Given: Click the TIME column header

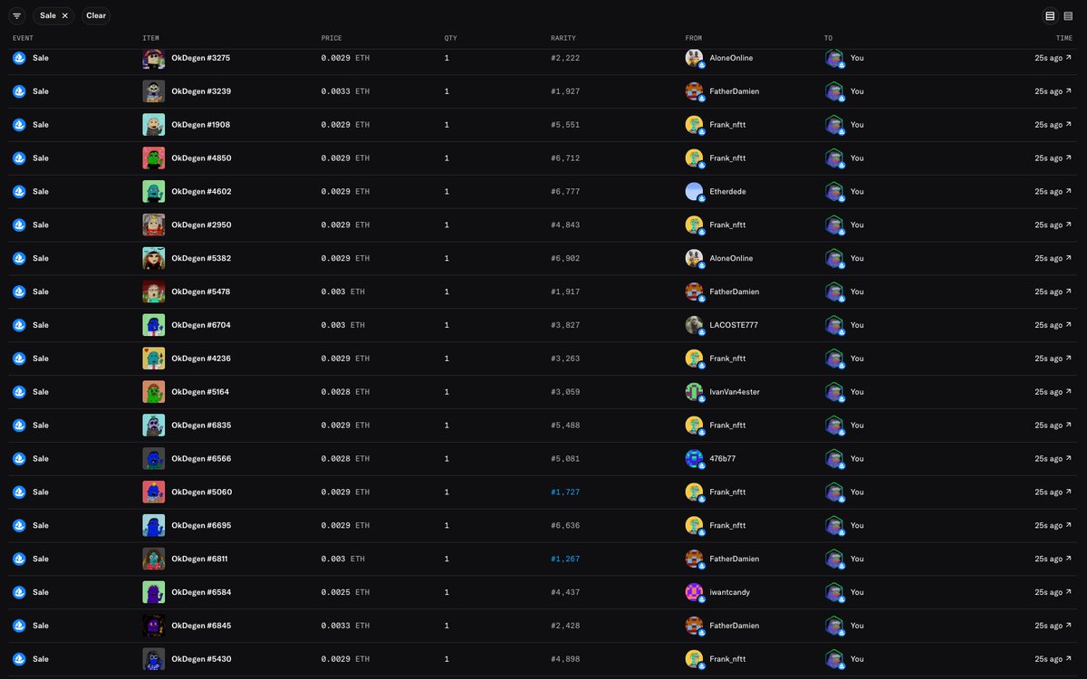Looking at the screenshot, I should [x=1064, y=38].
